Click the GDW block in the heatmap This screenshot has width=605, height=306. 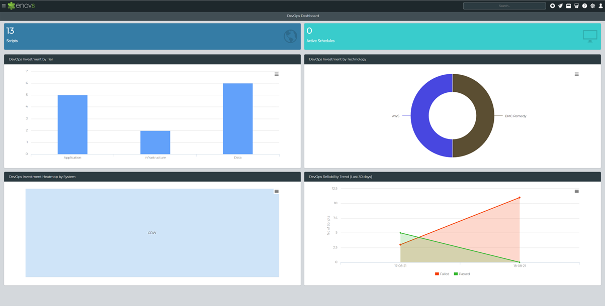151,233
